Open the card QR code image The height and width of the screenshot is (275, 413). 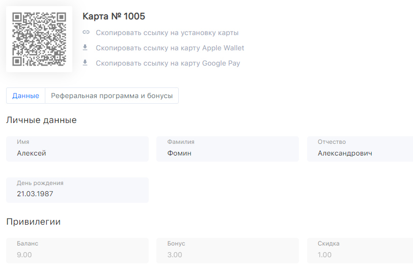39,39
